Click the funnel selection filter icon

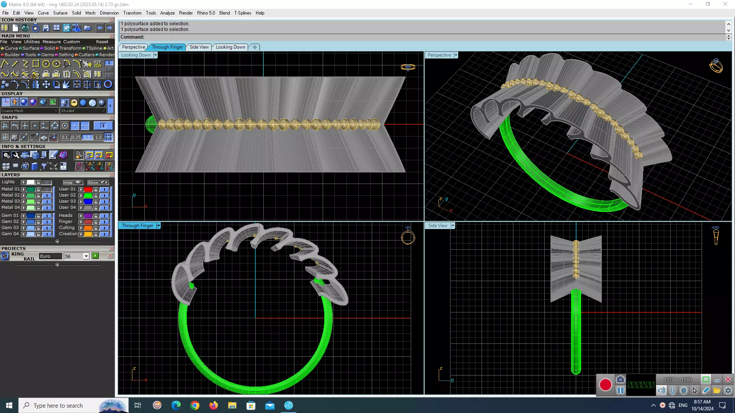point(44,166)
